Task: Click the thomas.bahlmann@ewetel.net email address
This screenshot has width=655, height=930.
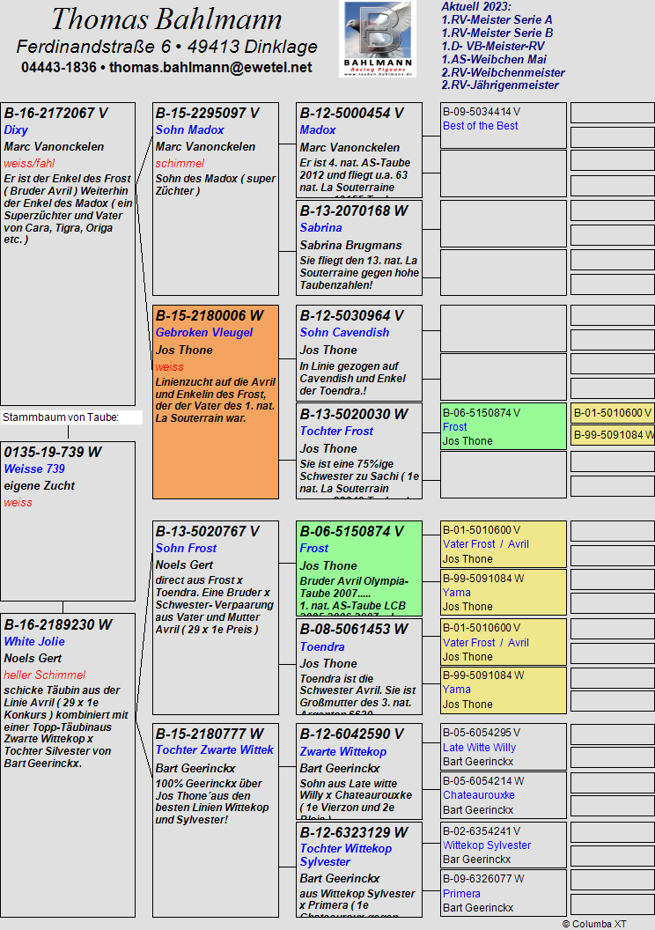Action: pos(210,67)
